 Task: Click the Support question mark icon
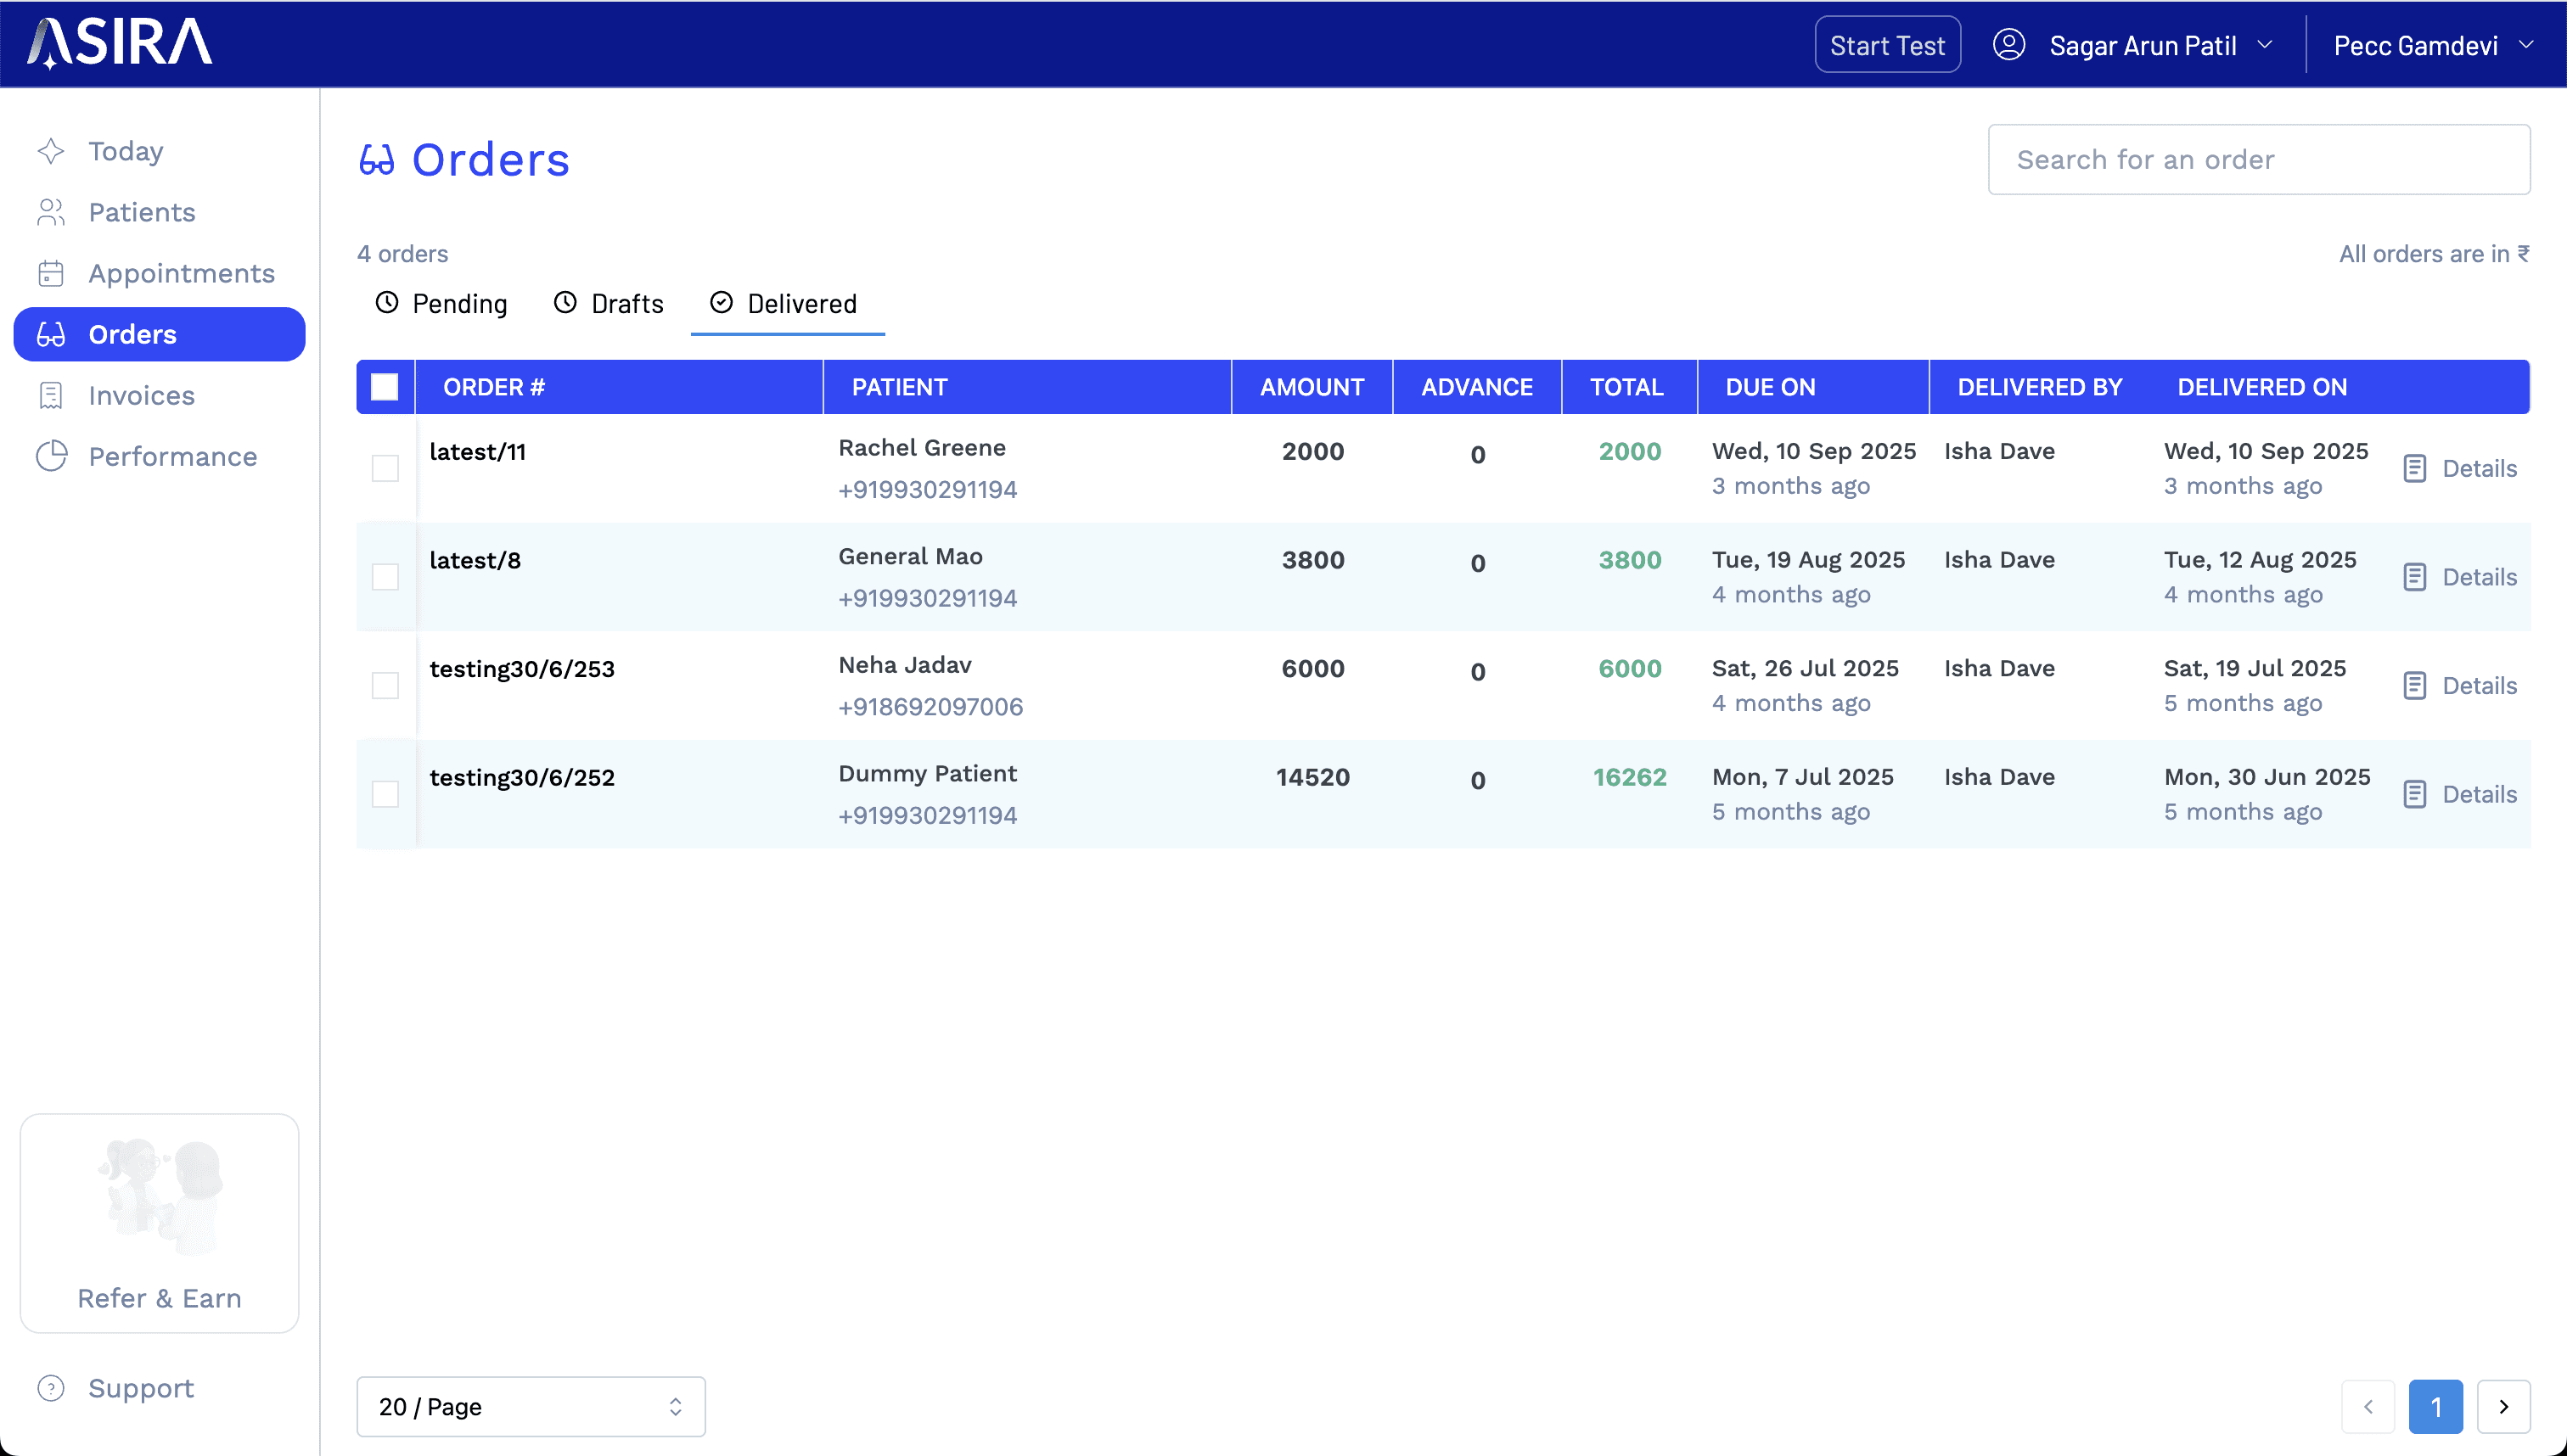(x=51, y=1388)
